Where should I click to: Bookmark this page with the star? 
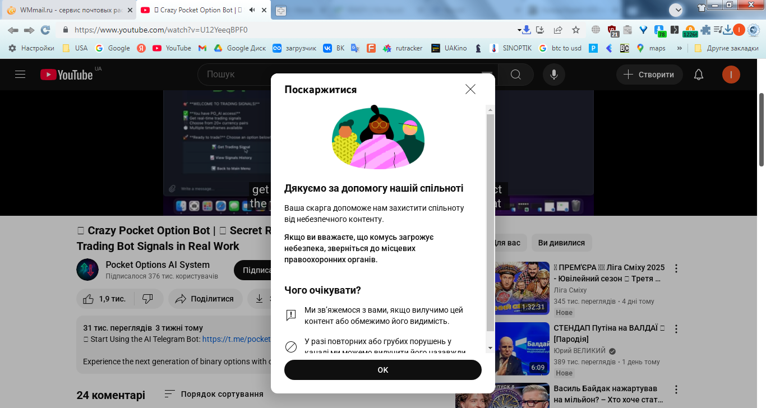576,30
